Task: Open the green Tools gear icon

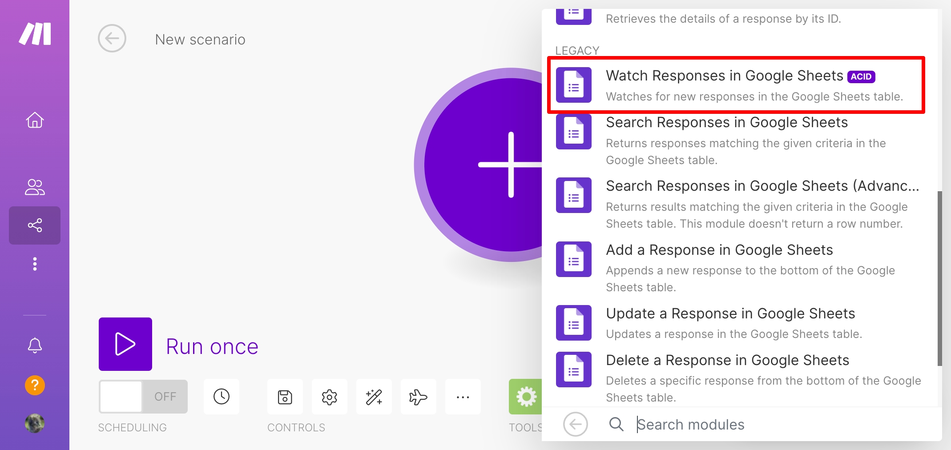Action: (x=526, y=397)
